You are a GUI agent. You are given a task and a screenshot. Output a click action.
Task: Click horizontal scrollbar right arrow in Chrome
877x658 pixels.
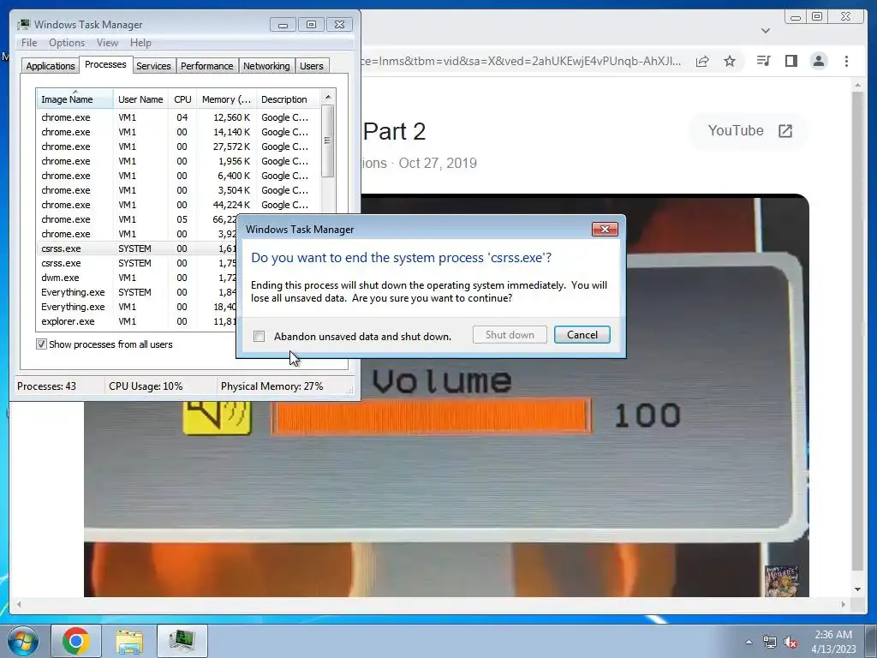[844, 604]
